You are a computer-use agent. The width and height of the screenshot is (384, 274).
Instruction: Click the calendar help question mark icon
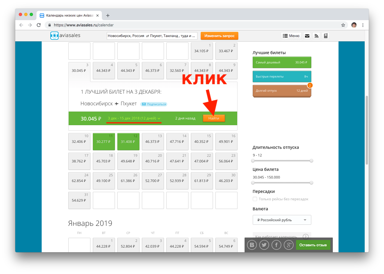pyautogui.click(x=306, y=237)
